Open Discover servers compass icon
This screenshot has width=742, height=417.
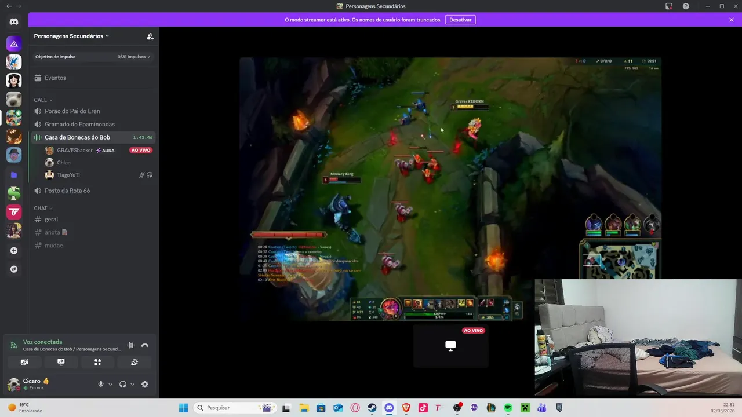coord(14,269)
